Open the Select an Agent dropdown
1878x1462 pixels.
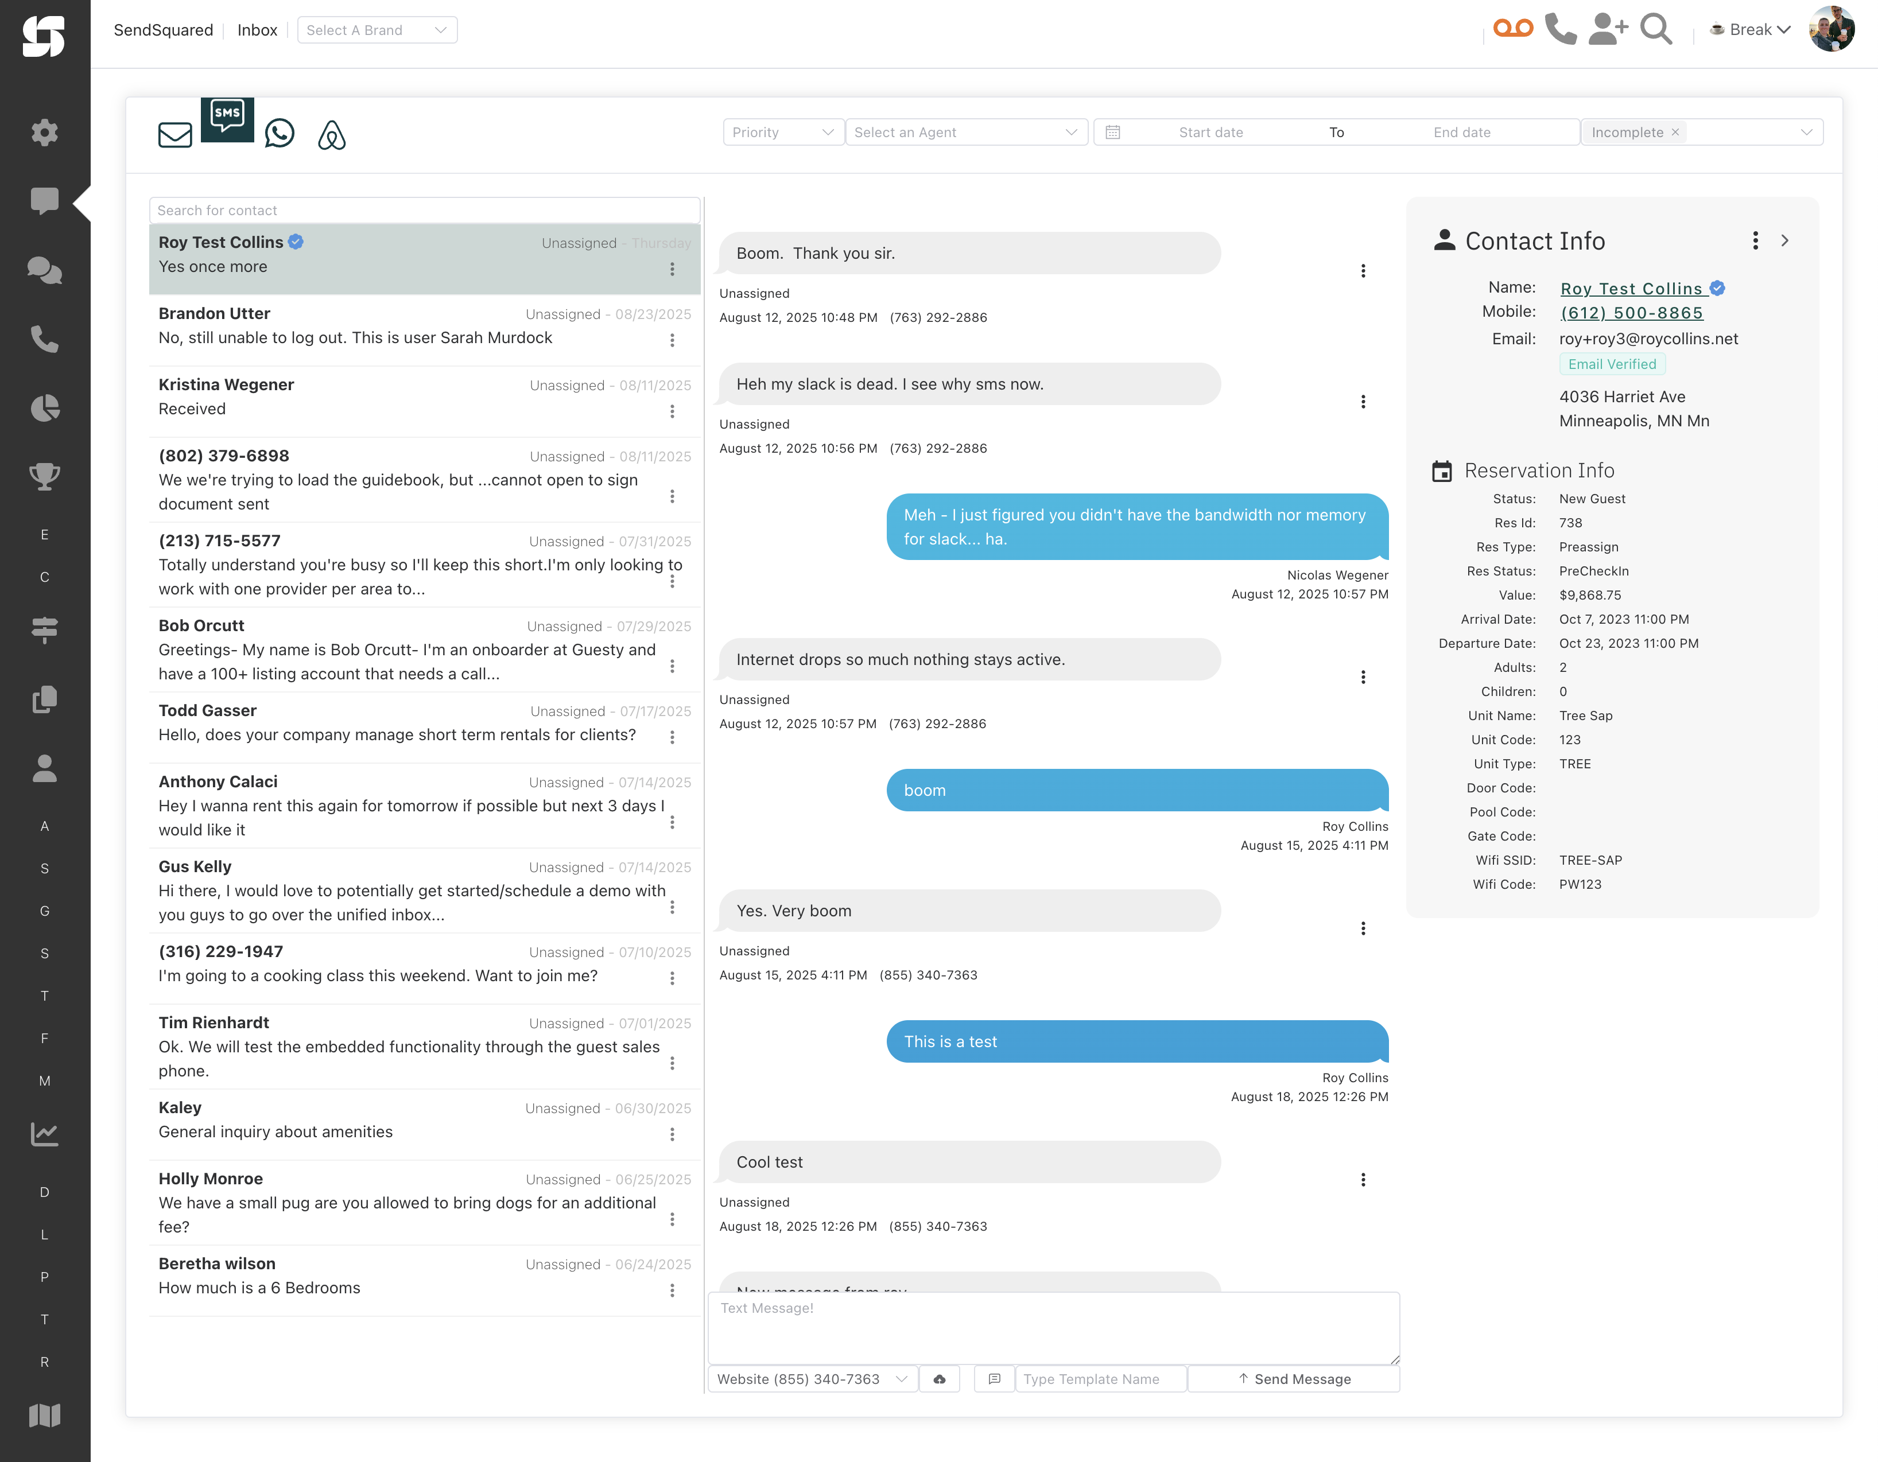point(967,133)
